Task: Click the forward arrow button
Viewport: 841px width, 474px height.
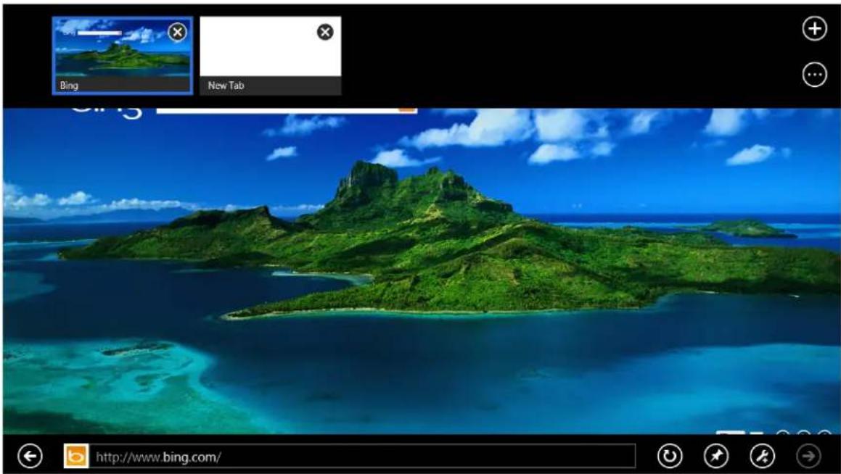Action: pos(808,457)
